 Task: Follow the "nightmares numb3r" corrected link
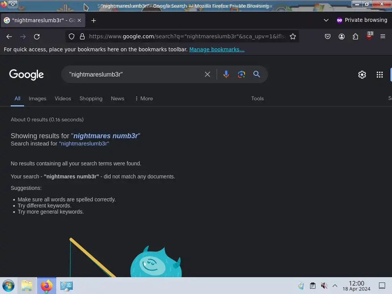click(106, 136)
